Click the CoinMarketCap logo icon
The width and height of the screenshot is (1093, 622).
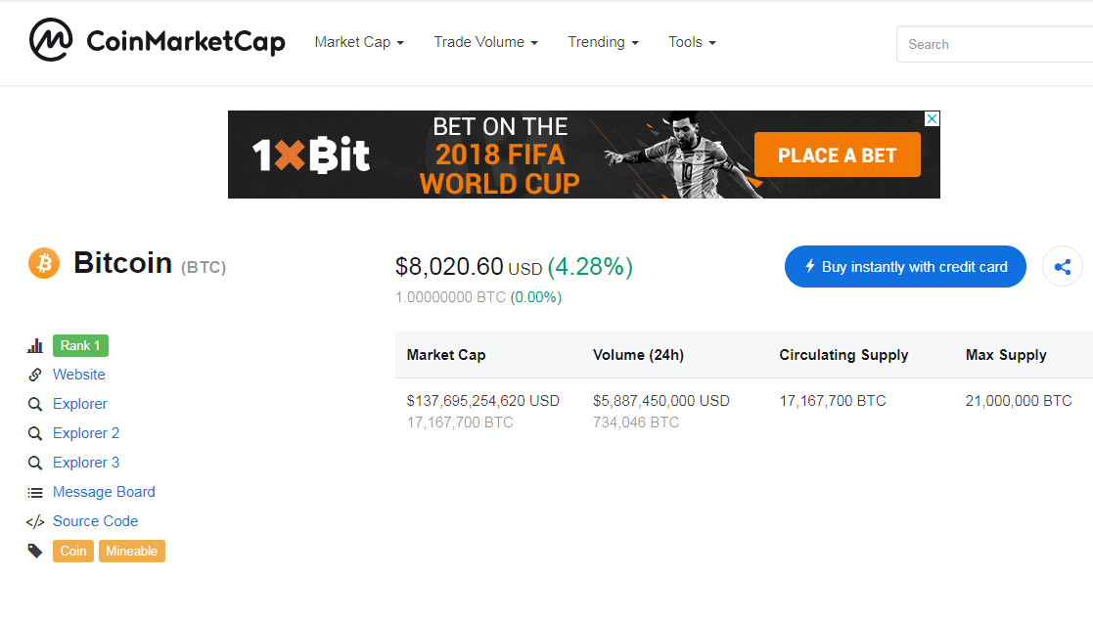coord(51,41)
